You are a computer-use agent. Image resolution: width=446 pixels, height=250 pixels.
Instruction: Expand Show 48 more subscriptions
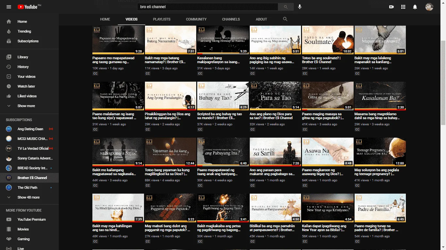tap(29, 197)
